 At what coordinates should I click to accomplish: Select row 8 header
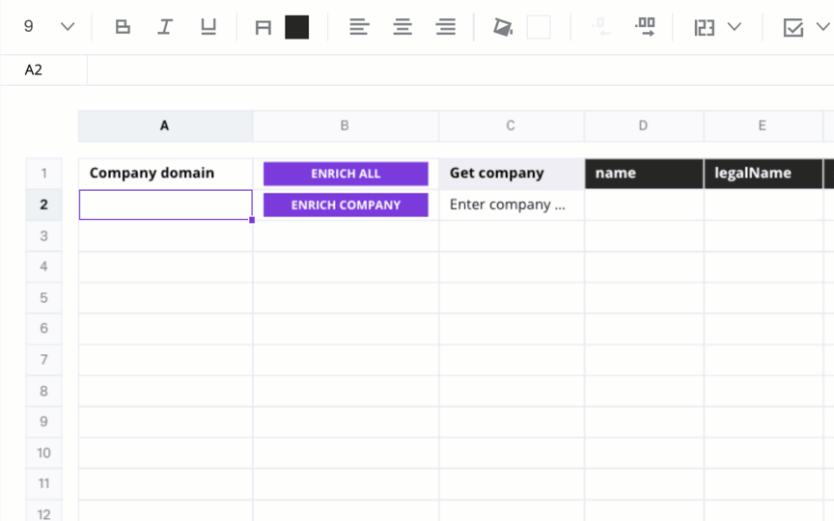click(x=44, y=391)
